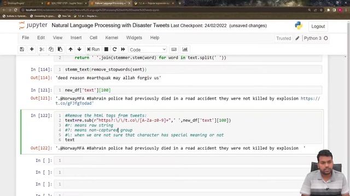This screenshot has height=196, width=350.
Task: Save the notebook with the floppy disk icon
Action: click(22, 50)
